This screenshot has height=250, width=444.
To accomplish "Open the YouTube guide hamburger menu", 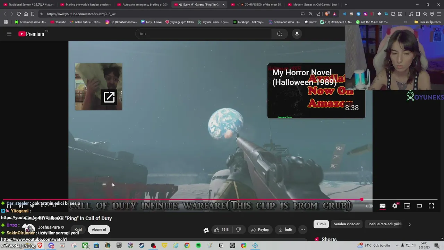I will (9, 34).
